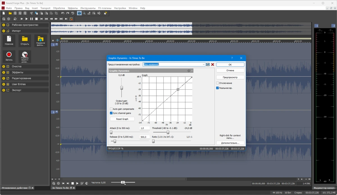
Task: Click the Предпросмотр preview button
Action: click(x=230, y=77)
